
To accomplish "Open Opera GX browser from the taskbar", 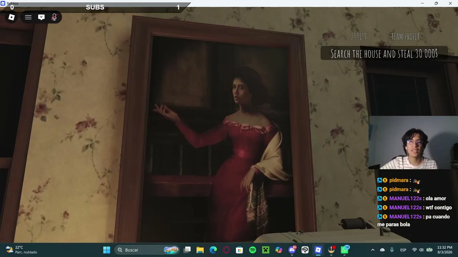I will point(226,250).
